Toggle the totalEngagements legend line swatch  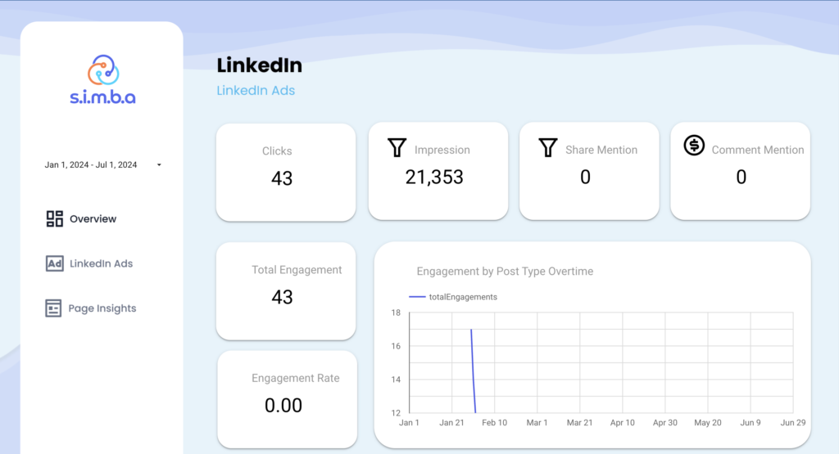click(x=417, y=297)
